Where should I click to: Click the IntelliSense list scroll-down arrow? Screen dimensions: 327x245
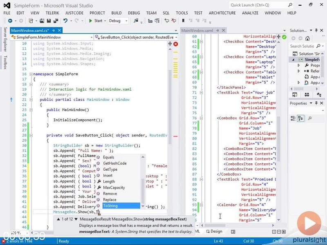coord(143,206)
